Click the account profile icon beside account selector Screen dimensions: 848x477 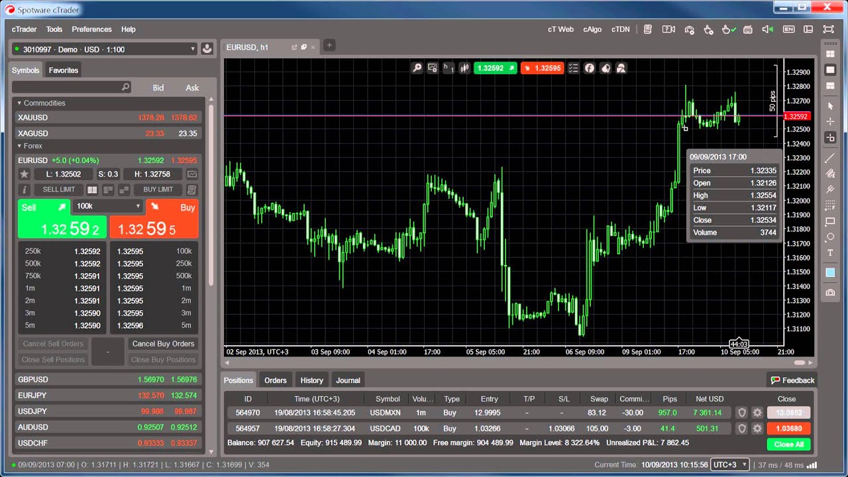tap(207, 49)
